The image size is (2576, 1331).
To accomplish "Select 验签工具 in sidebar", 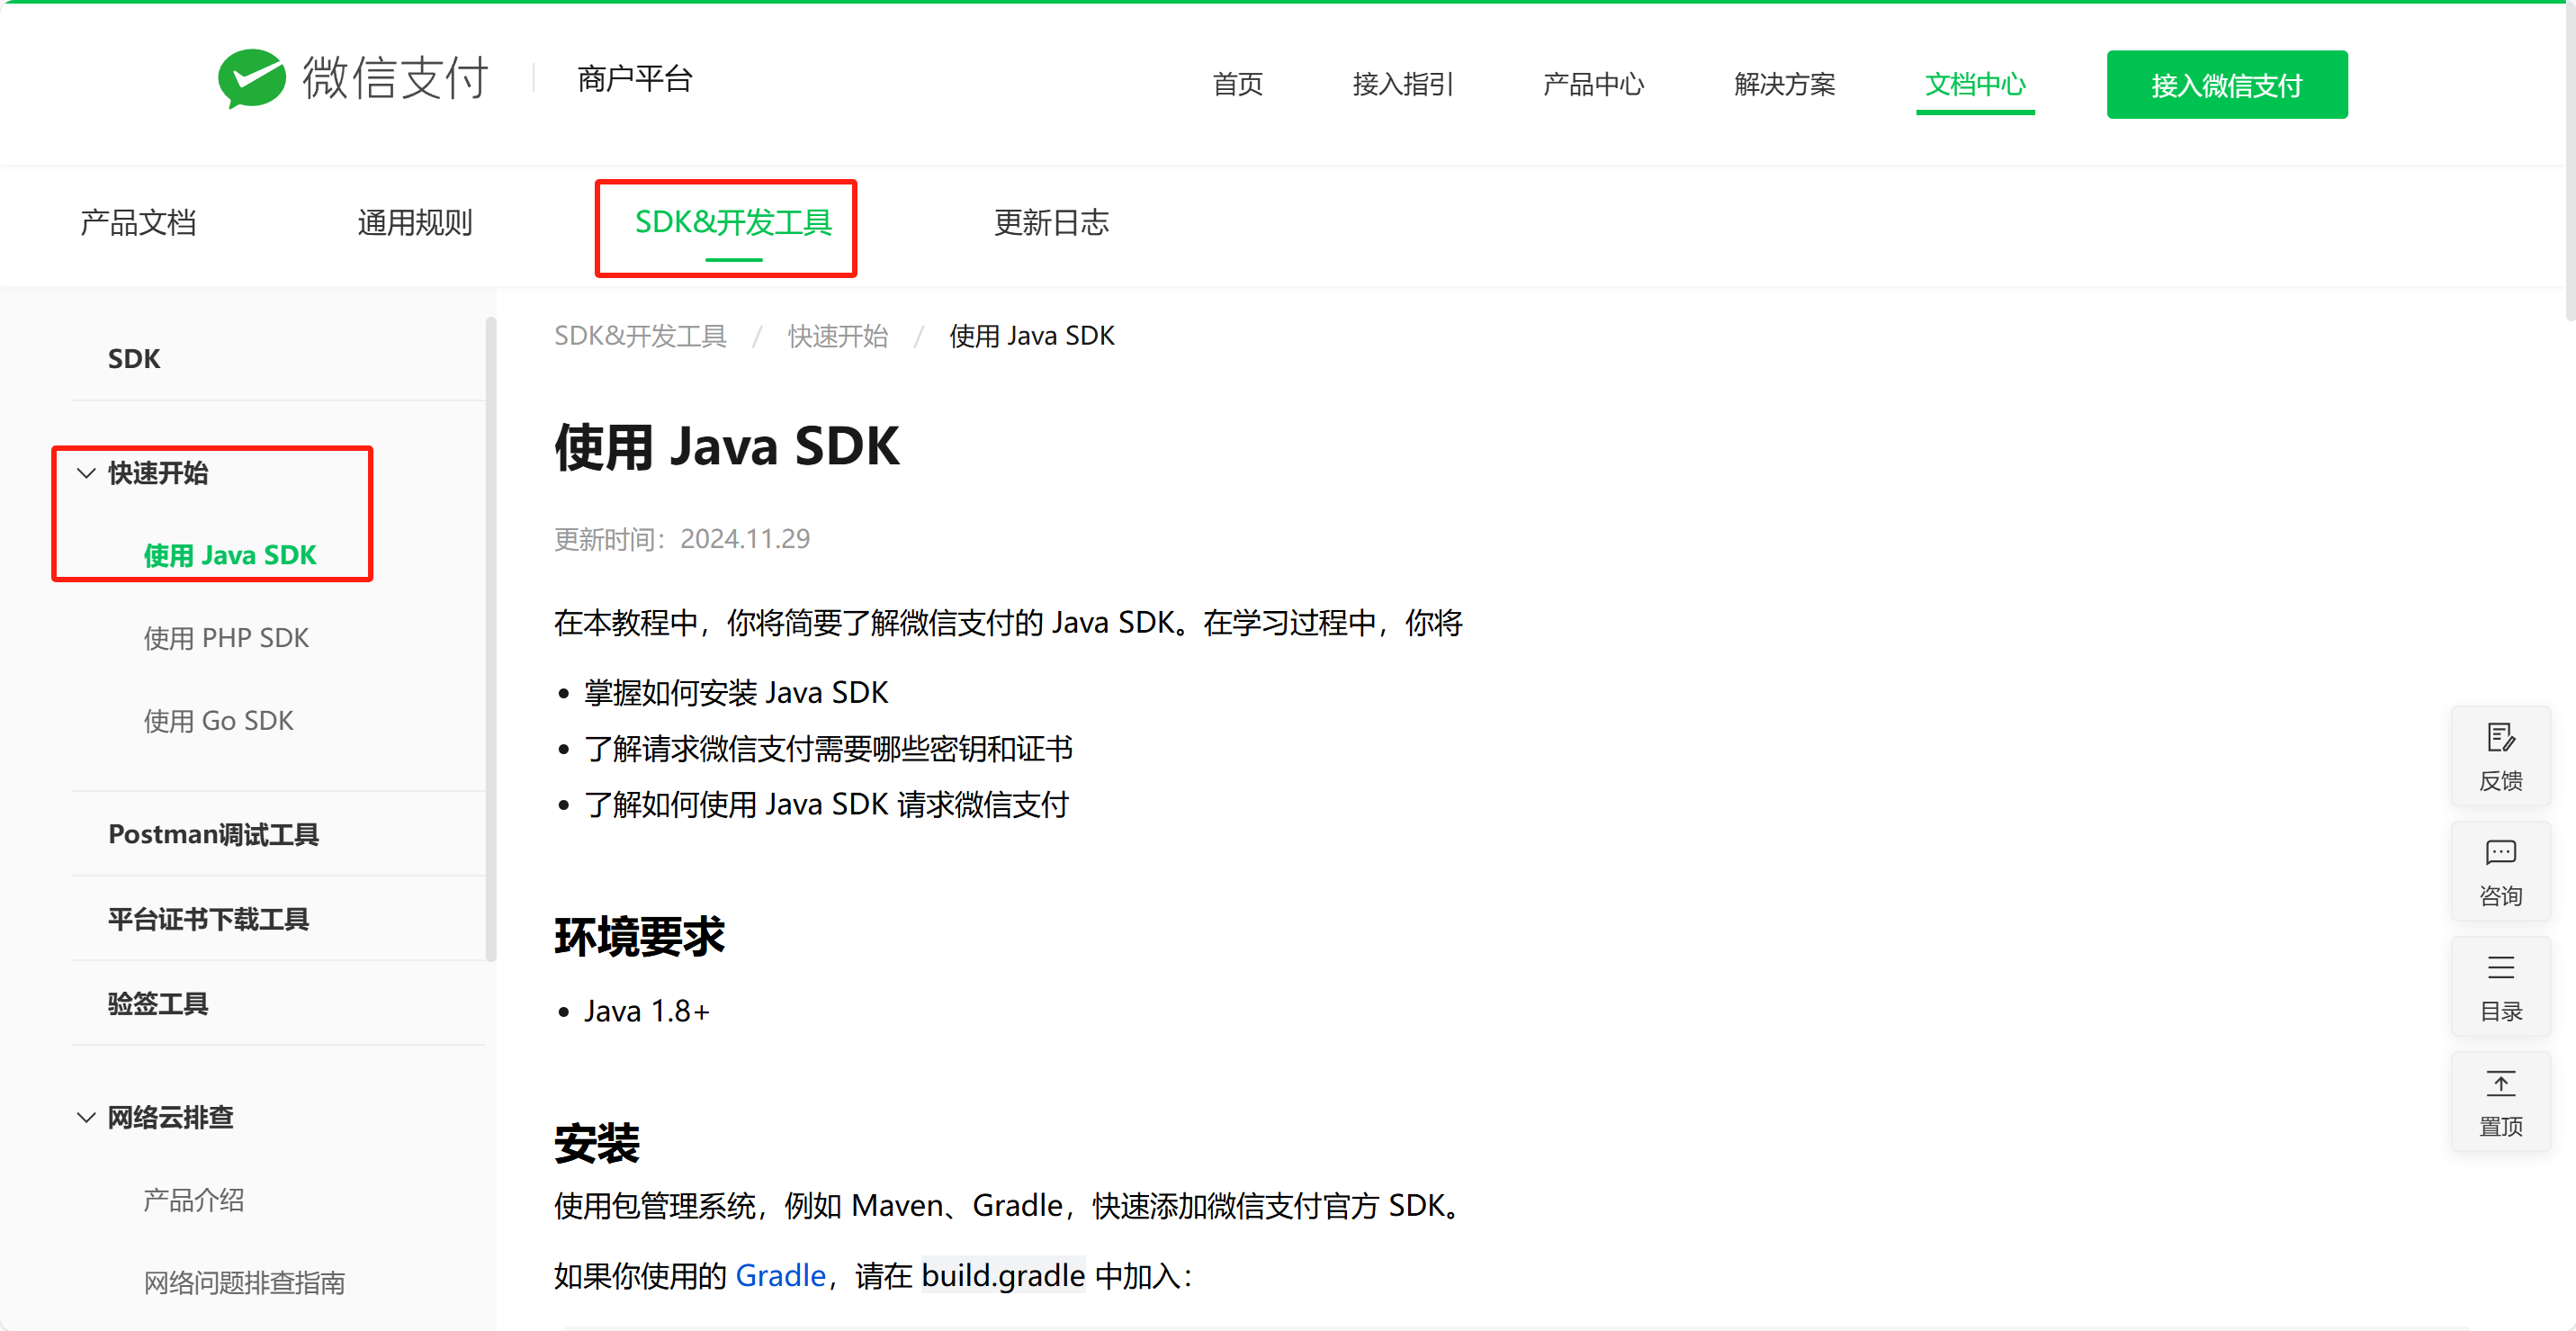I will (157, 1003).
